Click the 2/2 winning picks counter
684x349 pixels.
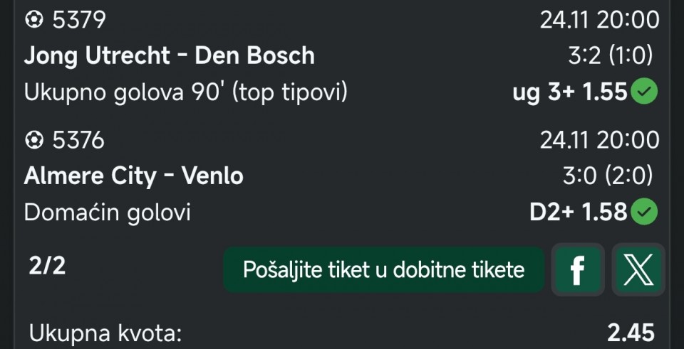pos(46,267)
